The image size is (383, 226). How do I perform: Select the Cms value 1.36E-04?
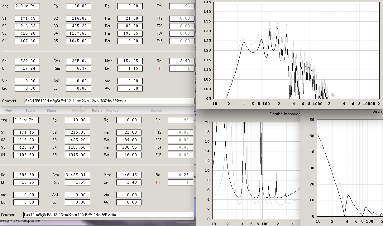point(79,61)
